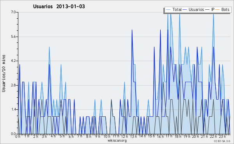Click the 15 h x-axis label
Screen dimensions: 234x144
(151, 136)
